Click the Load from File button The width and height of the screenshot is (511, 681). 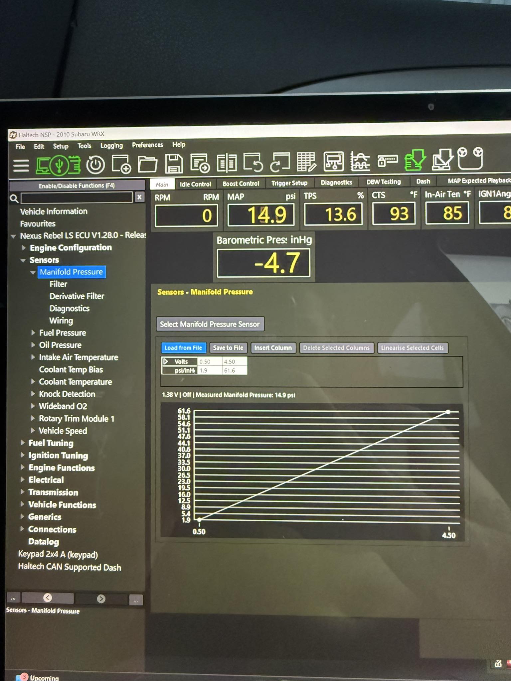click(183, 348)
